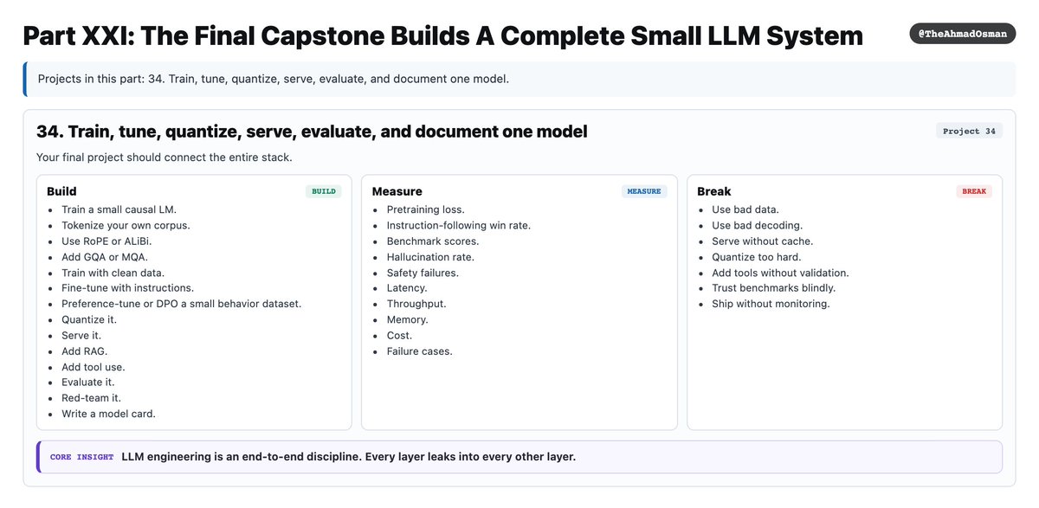The image size is (1039, 508).
Task: Click the 'Hallucination rate' bullet
Action: pyautogui.click(x=430, y=257)
